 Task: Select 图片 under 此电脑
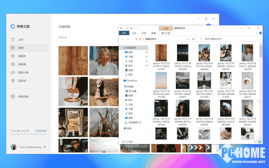pos(131,100)
